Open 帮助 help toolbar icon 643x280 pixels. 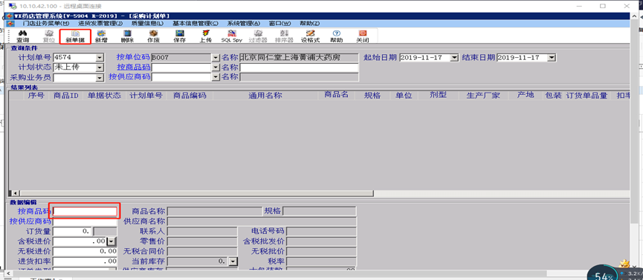click(336, 36)
